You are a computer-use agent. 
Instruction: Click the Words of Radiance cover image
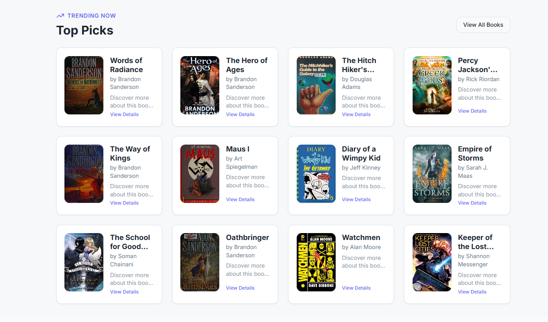(x=83, y=85)
